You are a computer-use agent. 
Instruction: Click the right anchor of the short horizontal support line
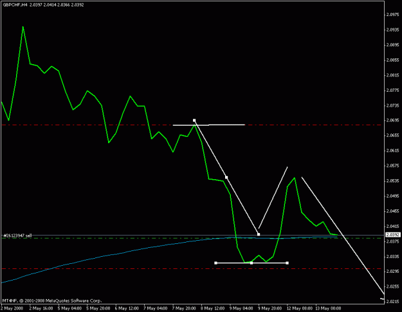(x=287, y=263)
